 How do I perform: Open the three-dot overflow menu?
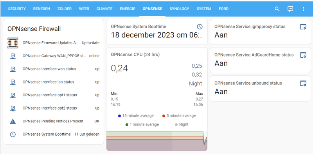[303, 9]
